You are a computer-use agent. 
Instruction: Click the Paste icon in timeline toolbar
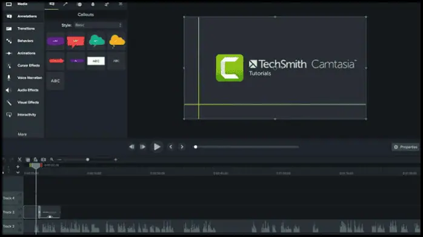(35, 160)
